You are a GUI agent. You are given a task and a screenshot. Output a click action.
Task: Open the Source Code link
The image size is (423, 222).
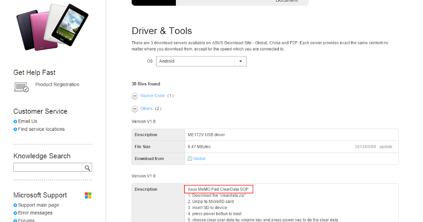tap(152, 96)
